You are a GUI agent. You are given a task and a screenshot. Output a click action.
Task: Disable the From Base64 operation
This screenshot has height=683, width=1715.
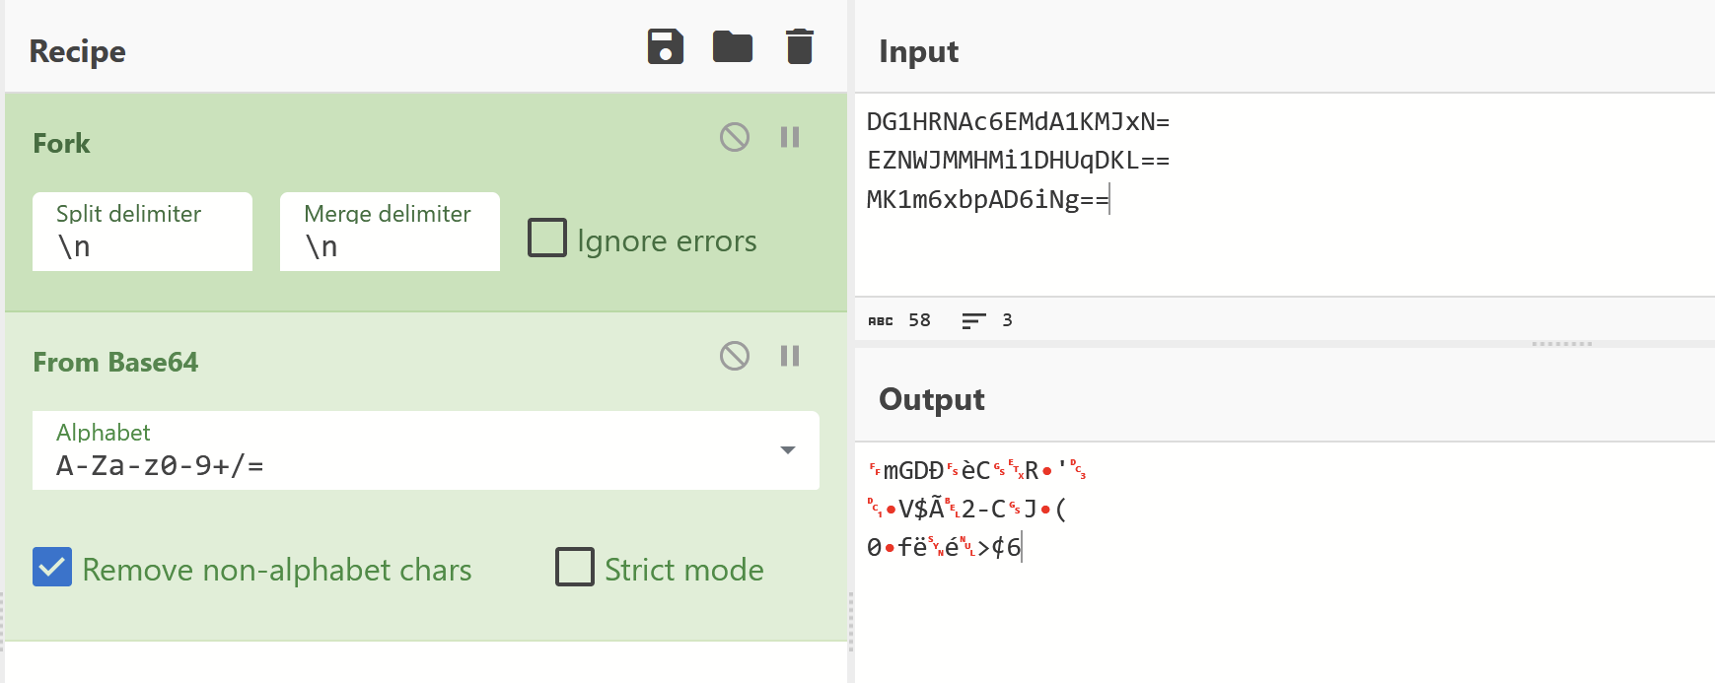click(x=733, y=356)
